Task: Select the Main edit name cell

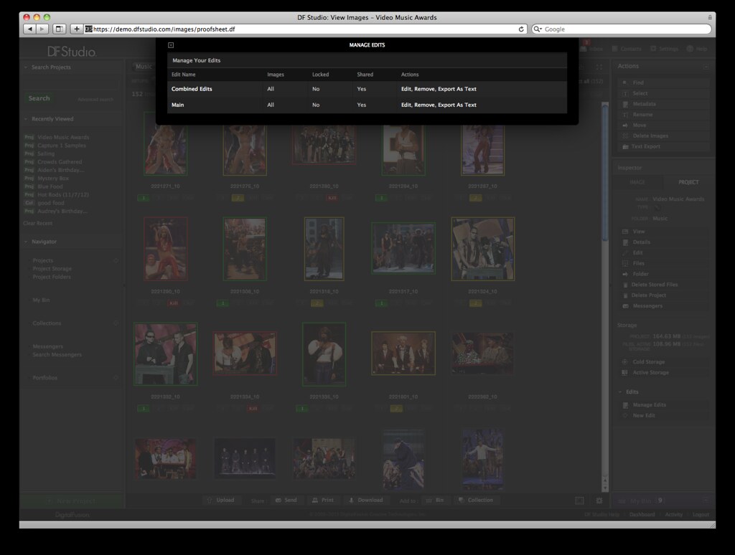Action: pyautogui.click(x=178, y=105)
